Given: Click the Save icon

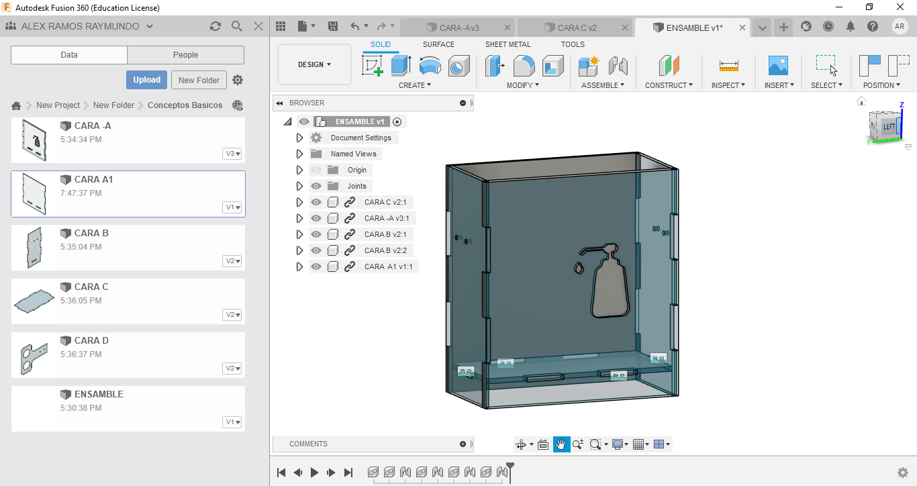Looking at the screenshot, I should coord(333,26).
